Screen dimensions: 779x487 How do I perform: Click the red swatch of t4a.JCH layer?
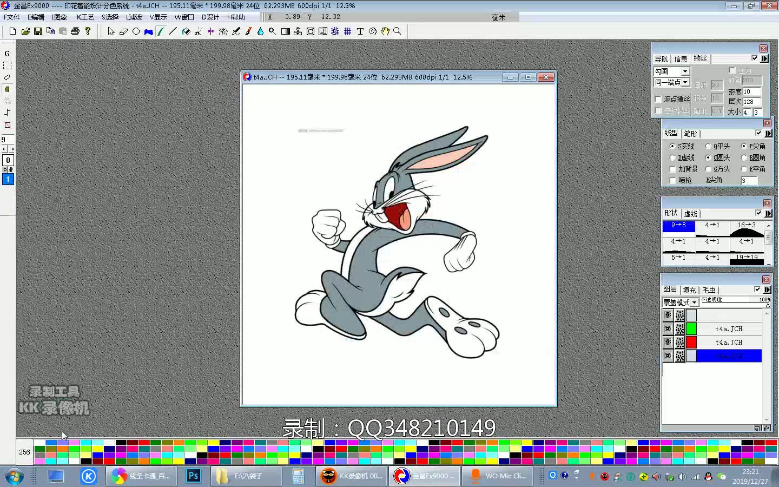[691, 342]
